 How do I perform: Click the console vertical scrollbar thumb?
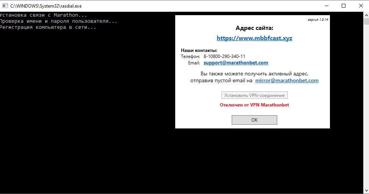(x=366, y=21)
